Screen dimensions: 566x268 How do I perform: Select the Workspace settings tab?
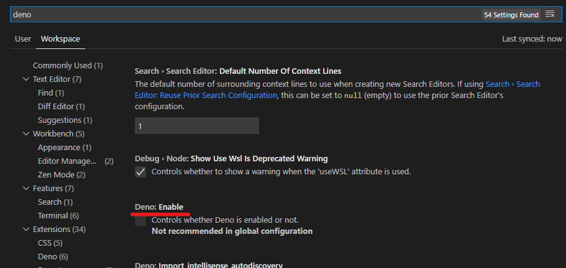60,39
